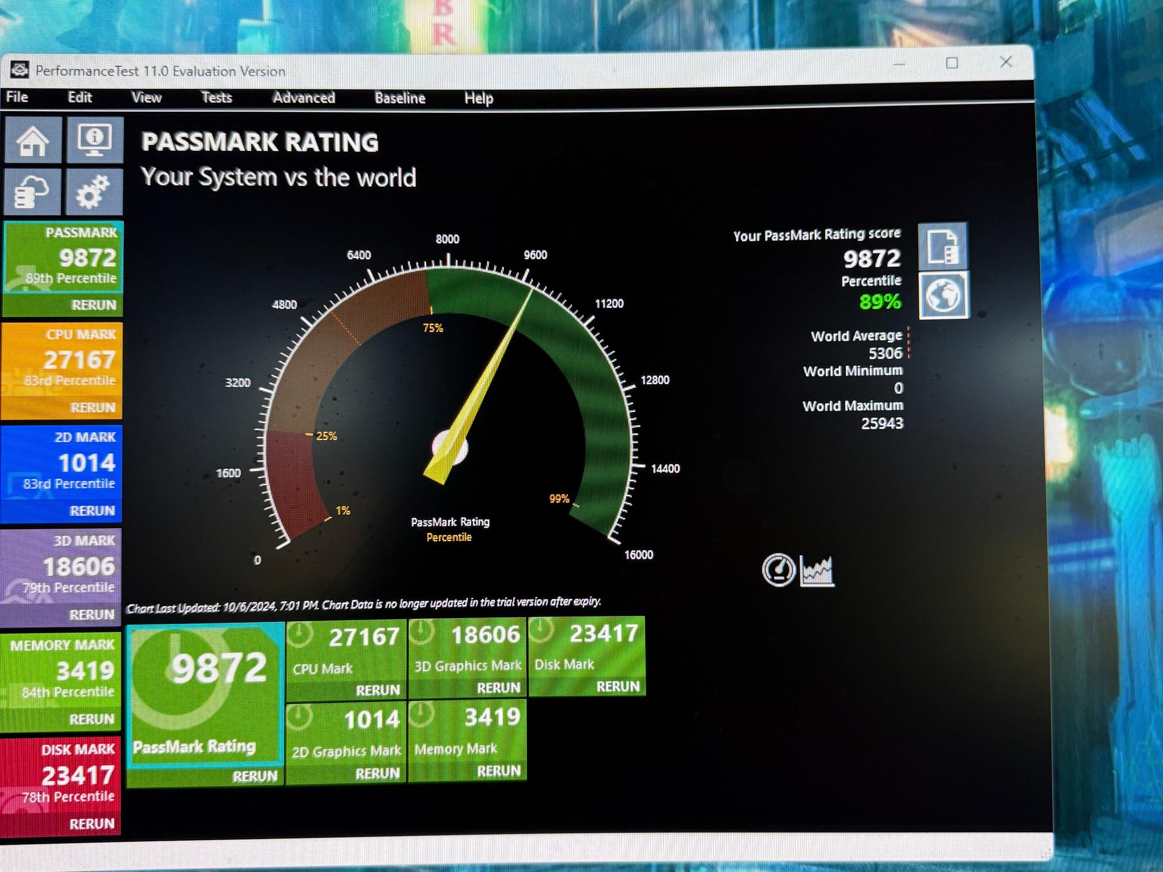Viewport: 1163px width, 872px height.
Task: Open the Baseline menu
Action: pos(400,98)
